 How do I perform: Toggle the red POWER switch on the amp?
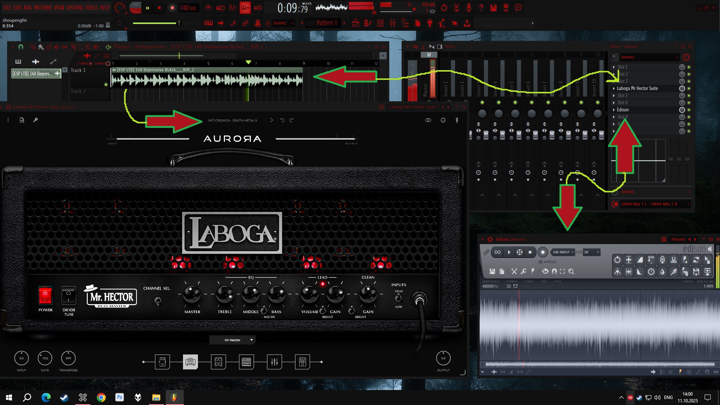point(45,295)
